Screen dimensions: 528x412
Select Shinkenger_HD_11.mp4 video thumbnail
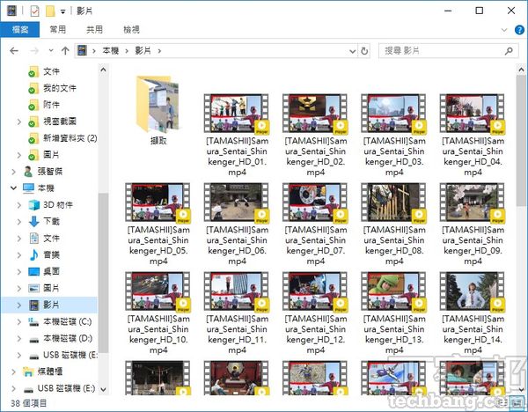tap(237, 291)
